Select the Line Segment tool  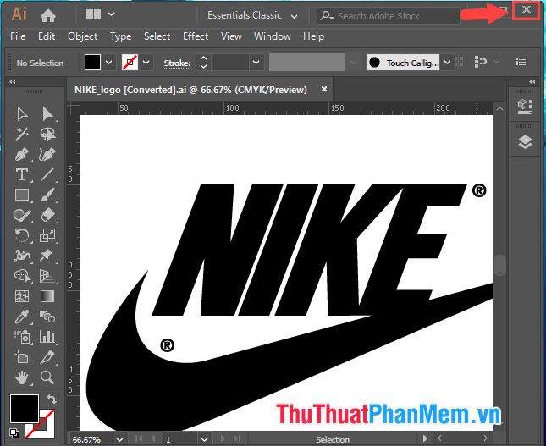tap(47, 174)
